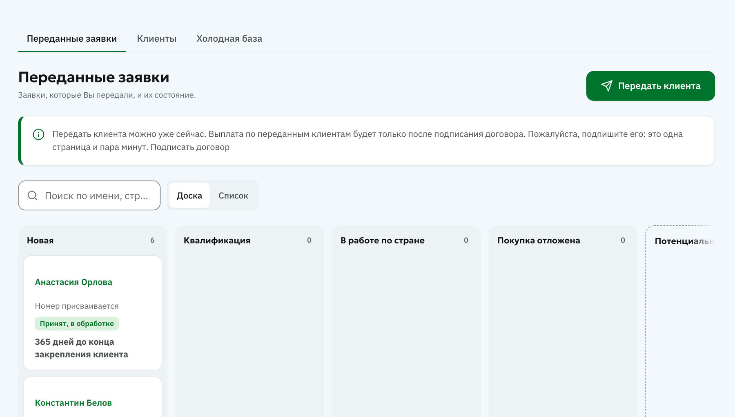This screenshot has height=417, width=735.
Task: Click the count 0 in В работе по стране
Action: (x=466, y=240)
